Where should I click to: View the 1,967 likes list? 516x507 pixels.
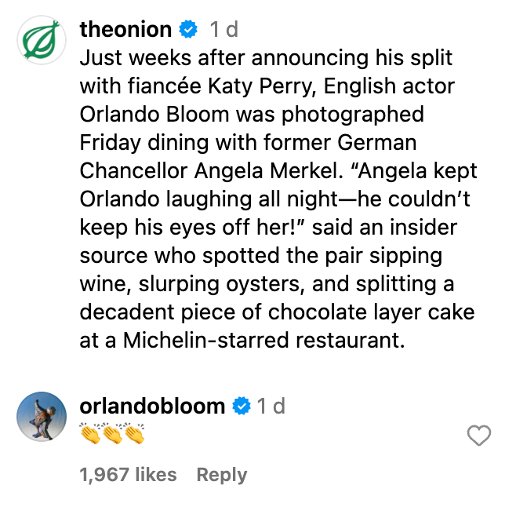[x=128, y=475]
